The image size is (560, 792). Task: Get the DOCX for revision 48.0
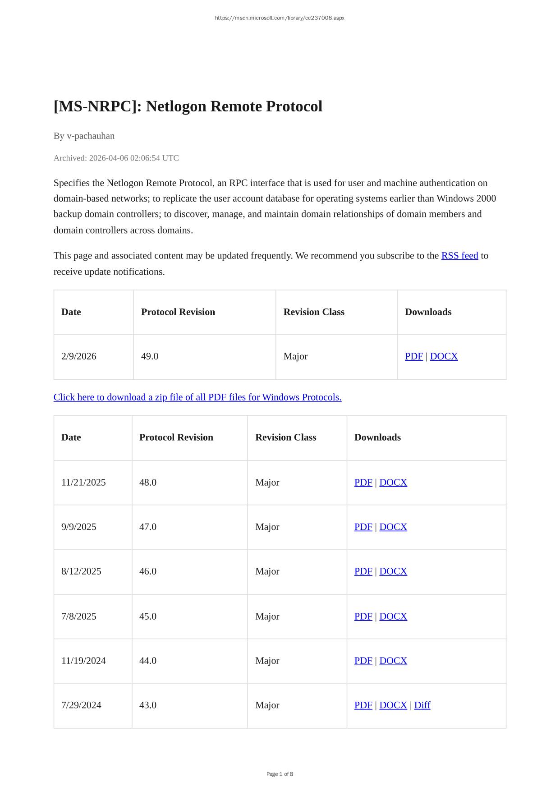[393, 483]
